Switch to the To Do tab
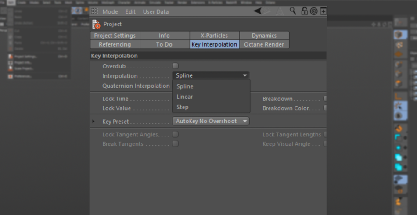Viewport: 417px width, 215px height. tap(164, 44)
